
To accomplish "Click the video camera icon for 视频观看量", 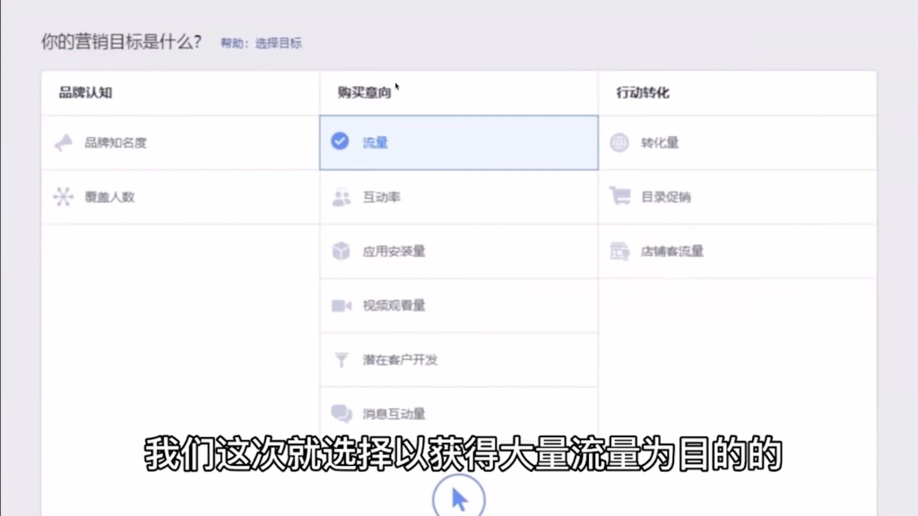I will click(x=342, y=305).
